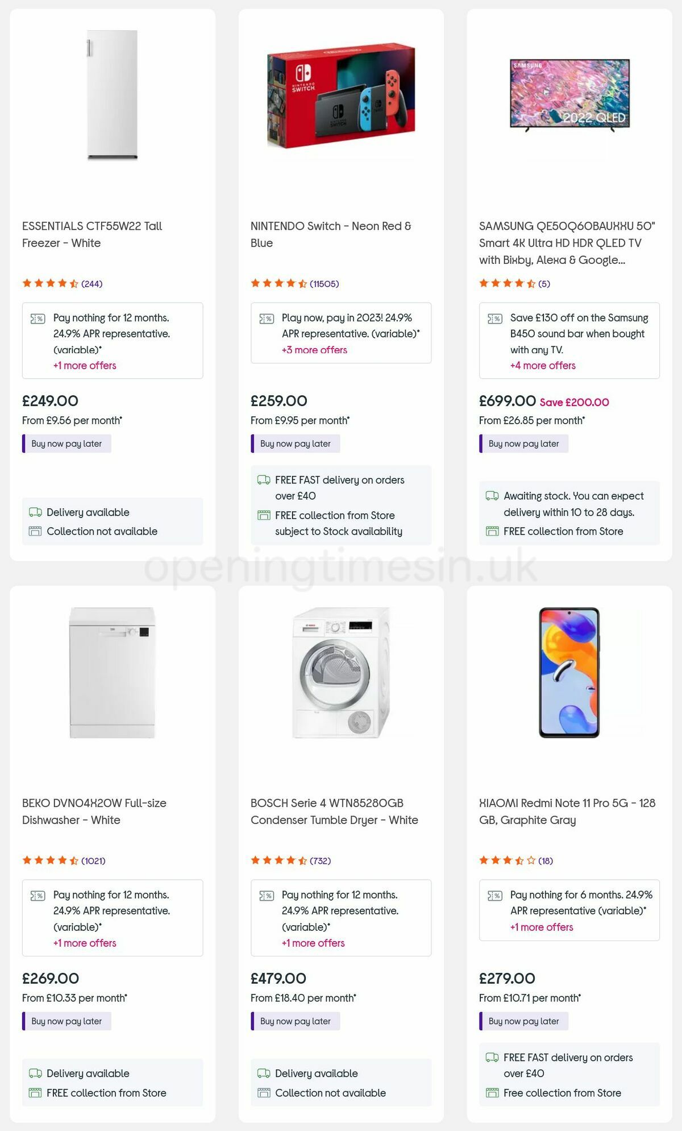This screenshot has width=682, height=1131.
Task: Click the 1021 reviews link for the Dishwasher
Action: 93,861
